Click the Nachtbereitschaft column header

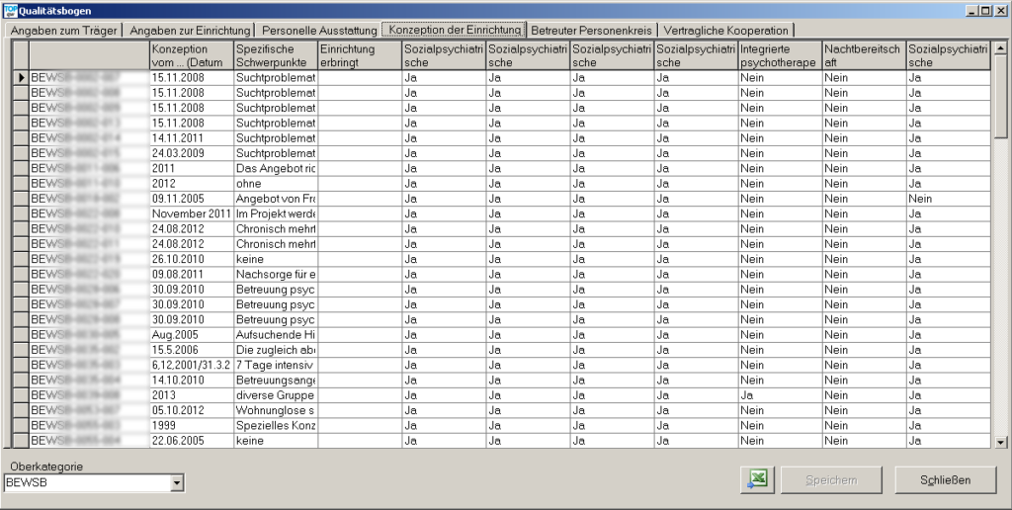[863, 55]
